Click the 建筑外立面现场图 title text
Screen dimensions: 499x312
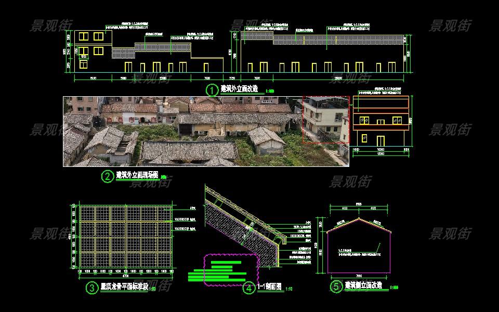click(x=137, y=175)
